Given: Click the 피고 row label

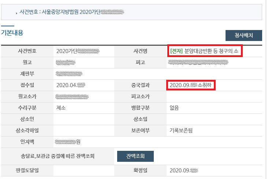Looking at the screenshot, I should 140,62.
